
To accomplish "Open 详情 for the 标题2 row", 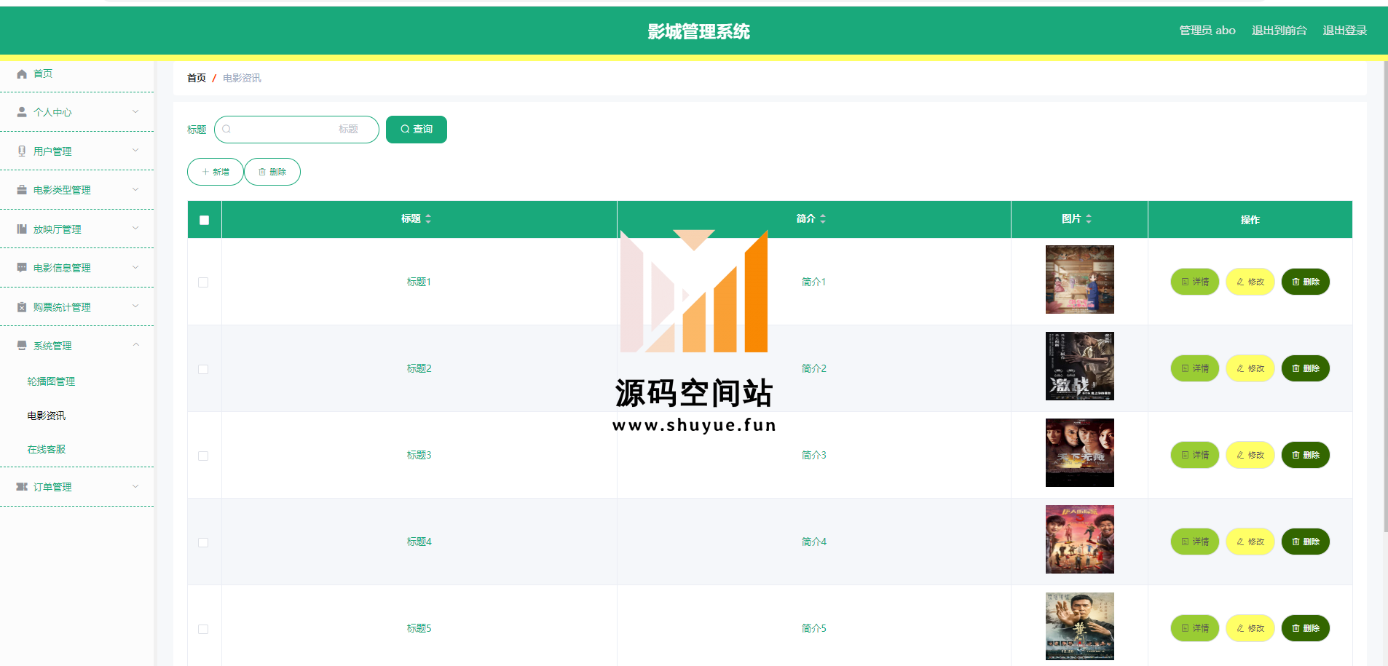I will pyautogui.click(x=1195, y=368).
